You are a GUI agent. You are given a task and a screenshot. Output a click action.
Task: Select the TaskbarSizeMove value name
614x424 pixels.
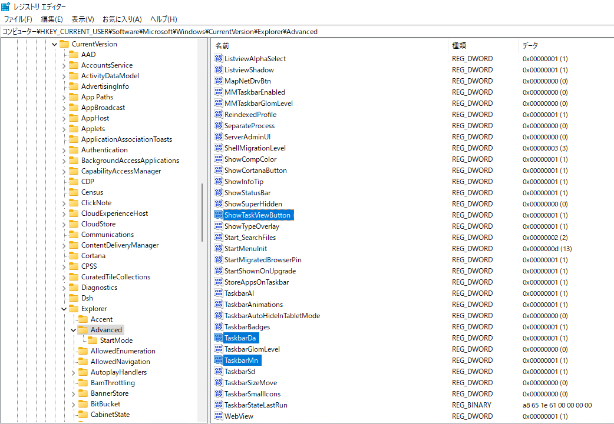250,383
